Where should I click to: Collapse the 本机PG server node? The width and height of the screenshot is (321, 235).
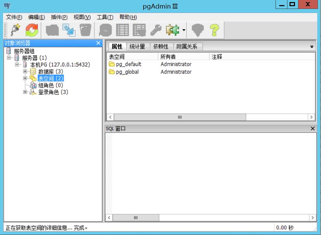17,65
